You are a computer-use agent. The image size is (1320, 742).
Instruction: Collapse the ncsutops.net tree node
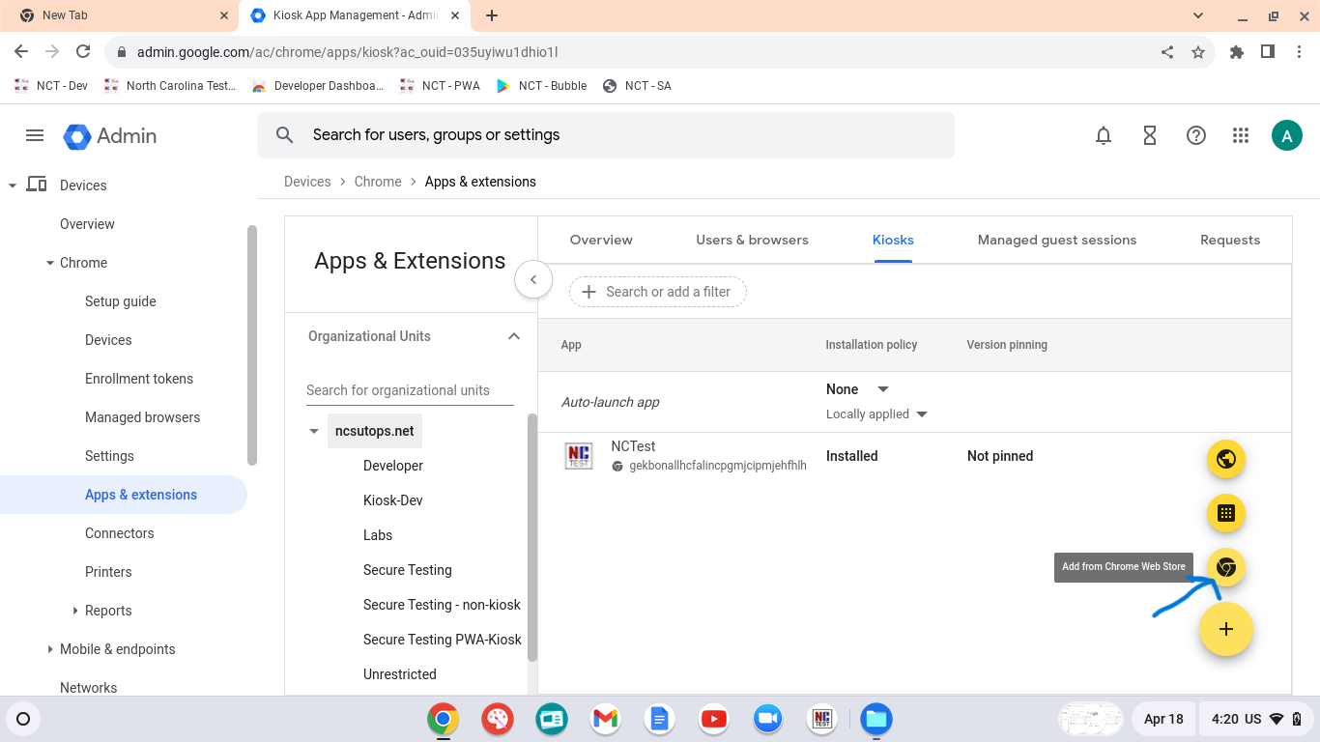[x=314, y=432]
